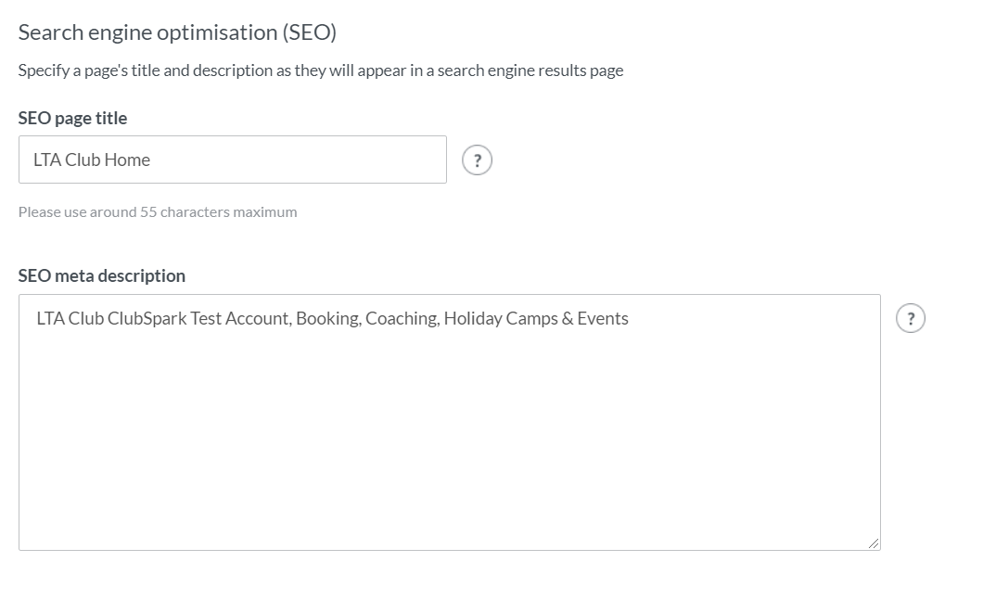
Task: Place cursor on "LTA Club Home" text
Action: tap(91, 160)
